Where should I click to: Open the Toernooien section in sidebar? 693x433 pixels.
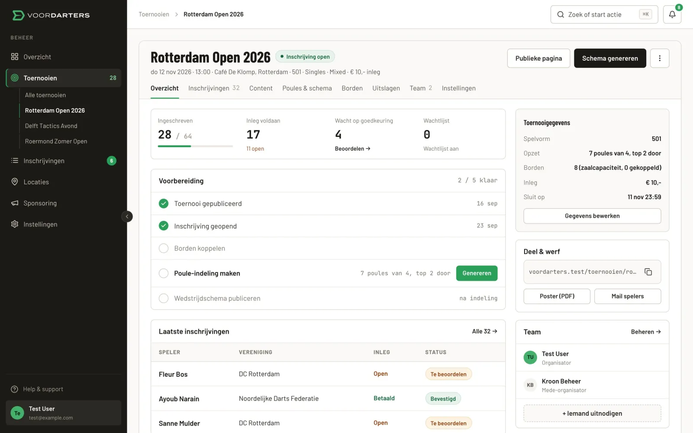[x=63, y=78]
